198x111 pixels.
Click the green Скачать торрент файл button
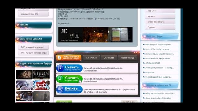(69, 79)
